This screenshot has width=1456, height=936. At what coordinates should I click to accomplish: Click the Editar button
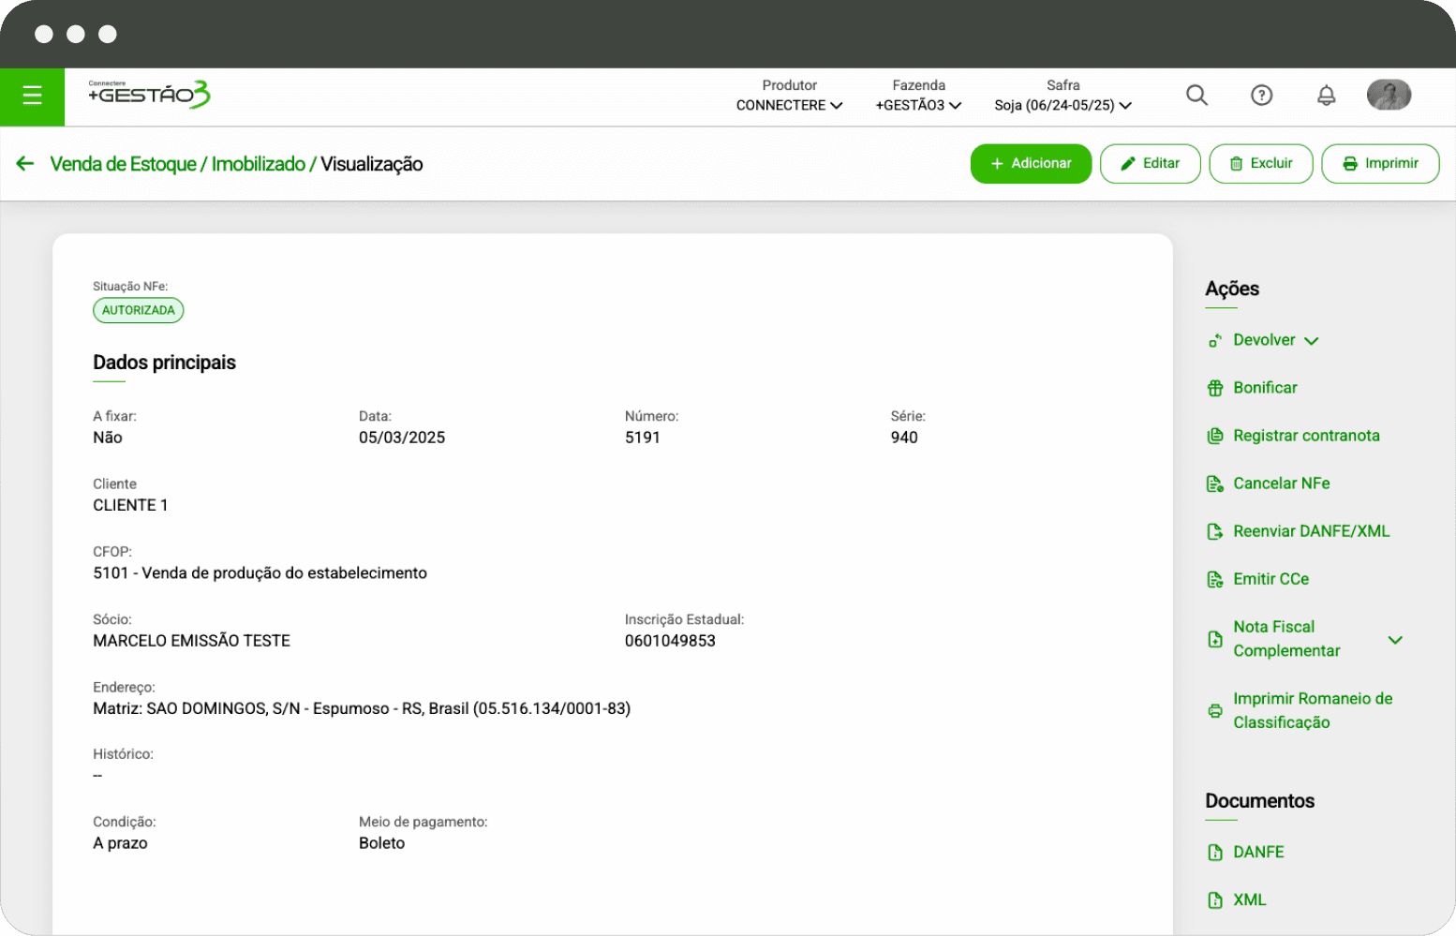(x=1150, y=164)
